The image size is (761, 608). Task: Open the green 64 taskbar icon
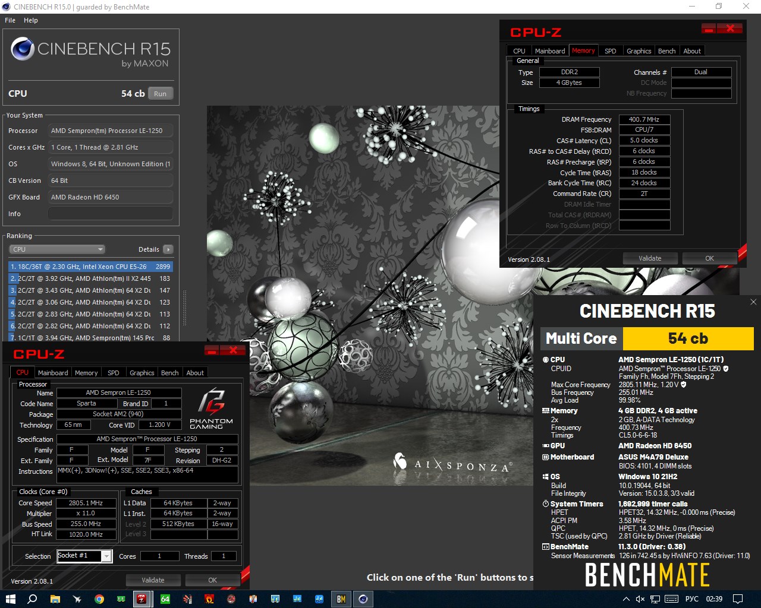coord(165,599)
